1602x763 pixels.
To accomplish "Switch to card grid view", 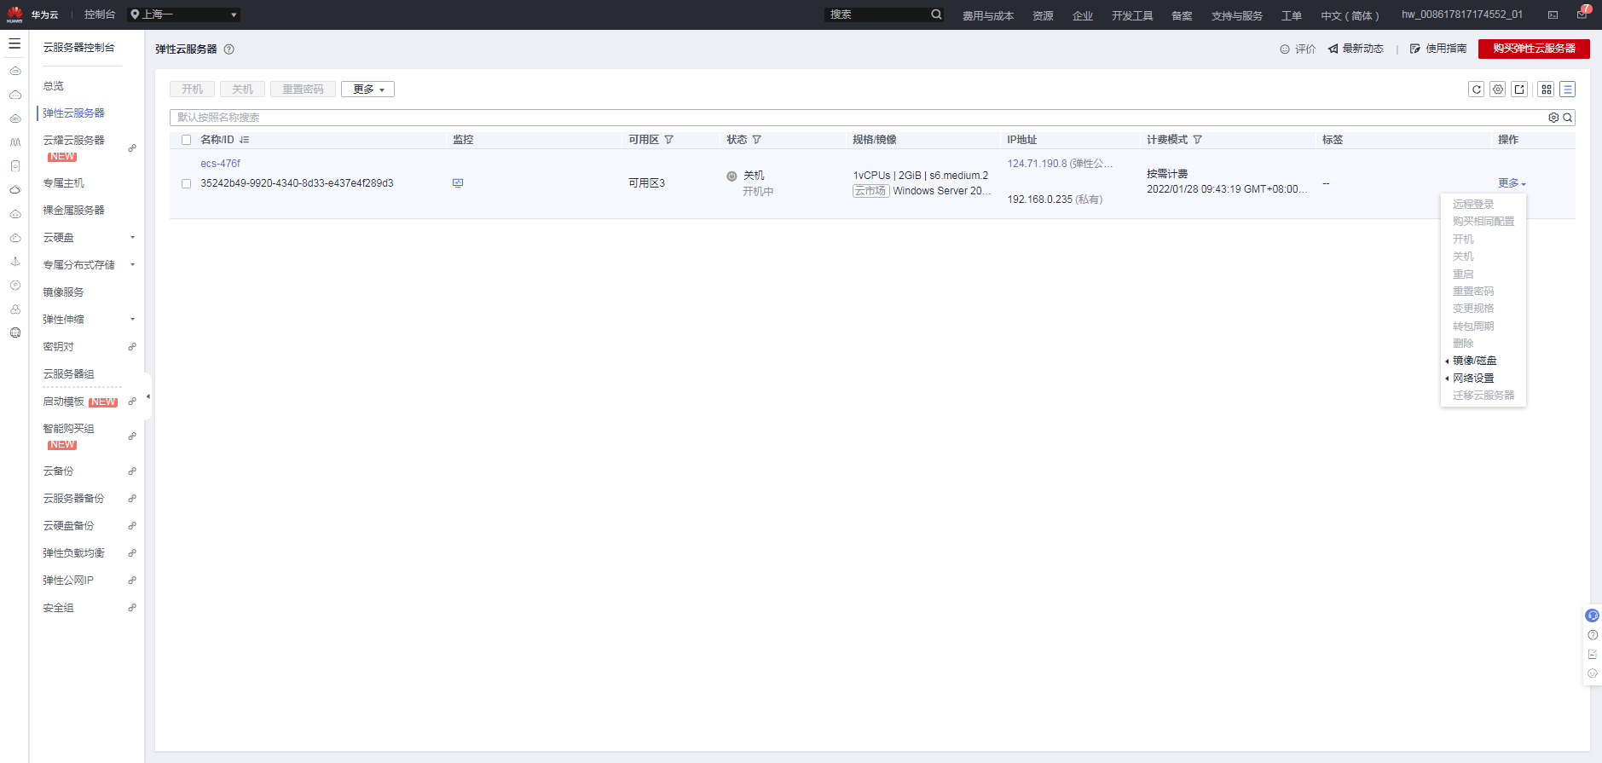I will coord(1547,90).
